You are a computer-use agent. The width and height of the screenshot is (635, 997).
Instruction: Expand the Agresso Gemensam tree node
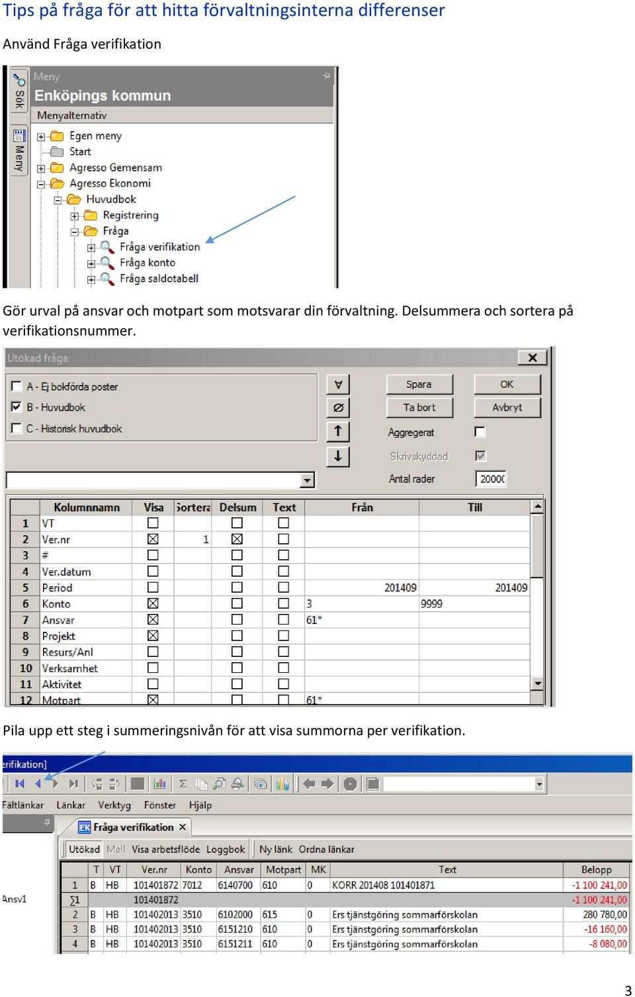tap(41, 169)
